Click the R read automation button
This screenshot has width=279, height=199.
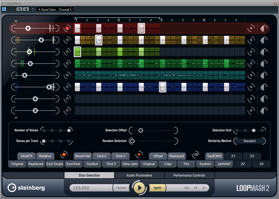pyautogui.click(x=19, y=9)
